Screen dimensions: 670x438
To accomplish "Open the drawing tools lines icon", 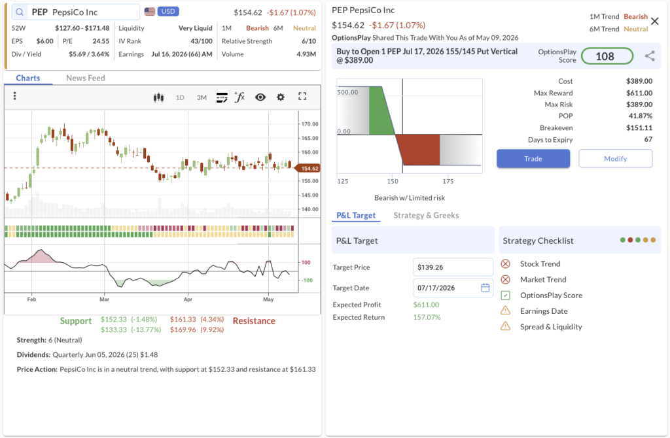I will click(x=222, y=97).
